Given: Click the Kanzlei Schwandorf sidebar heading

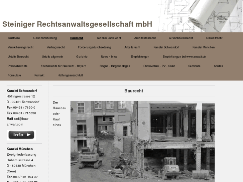Looking at the screenshot, I should pos(22,91).
